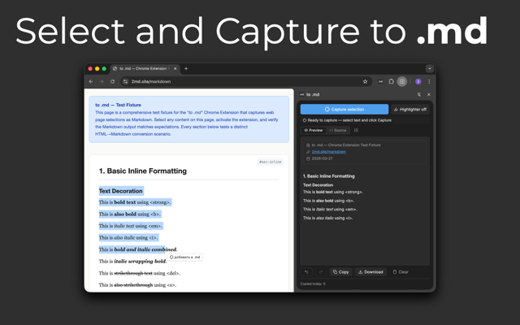Click 'also strikethrough using <s>' line
520x325 pixels.
(x=137, y=285)
